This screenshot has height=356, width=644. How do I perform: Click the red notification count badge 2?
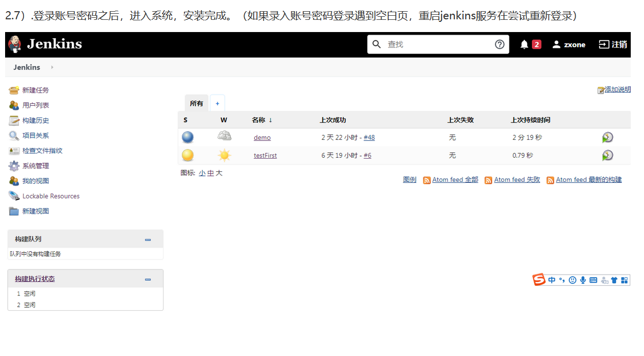(x=536, y=44)
